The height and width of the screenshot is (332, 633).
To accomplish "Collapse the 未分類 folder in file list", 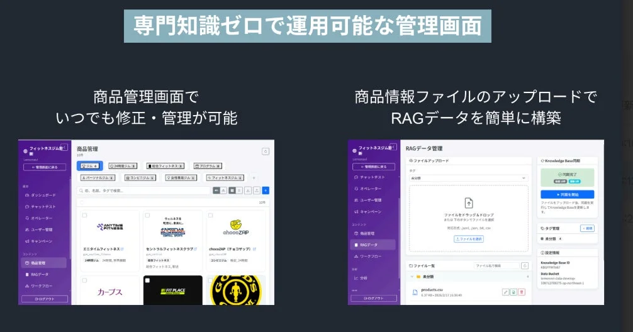I will click(412, 277).
